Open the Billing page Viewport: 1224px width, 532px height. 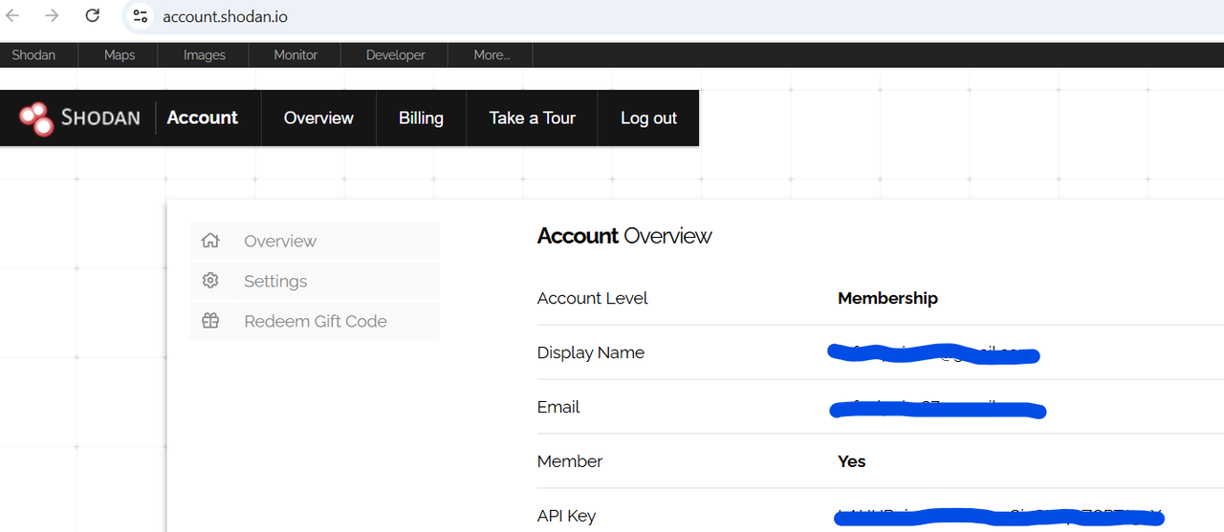click(421, 118)
